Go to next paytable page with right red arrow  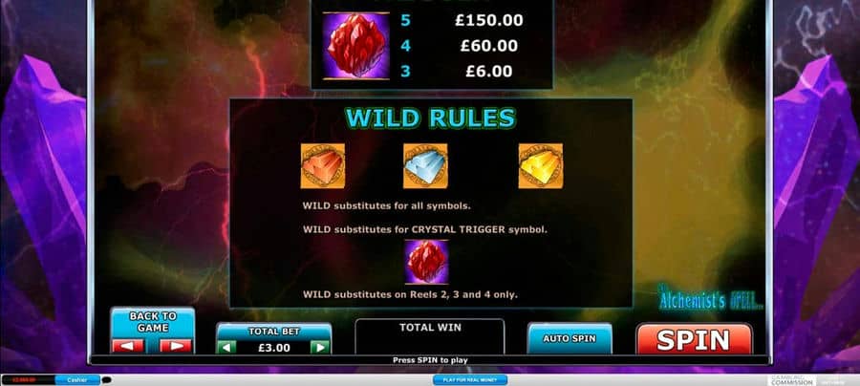(176, 346)
